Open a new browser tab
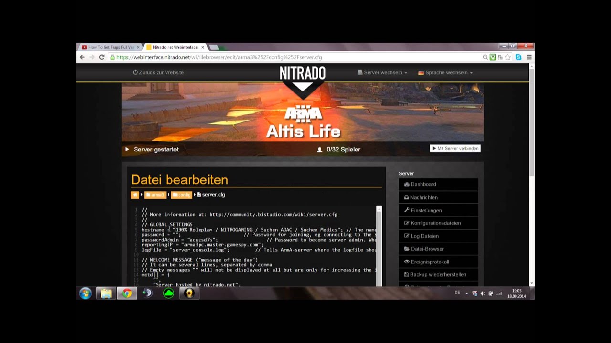611x343 pixels. click(x=214, y=47)
